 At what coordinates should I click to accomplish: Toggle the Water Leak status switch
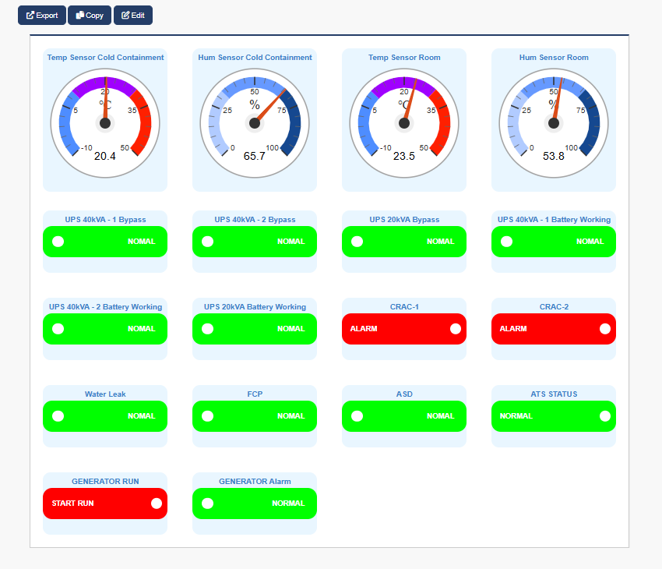pos(105,416)
